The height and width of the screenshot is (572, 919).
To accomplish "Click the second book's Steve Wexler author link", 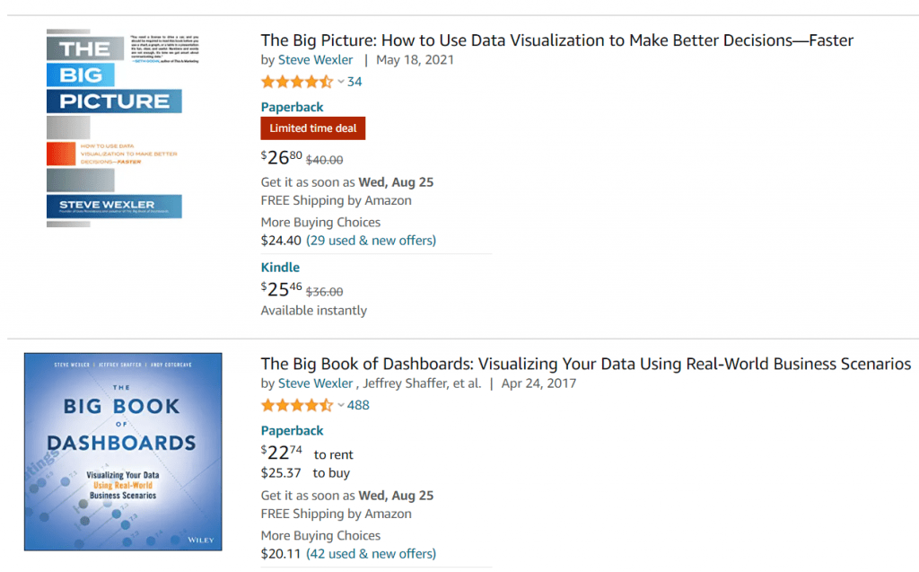I will coord(315,383).
